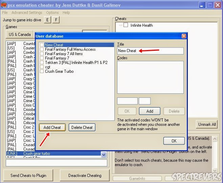Click the Infinite Health cheat label
Viewport: 223px width, 183px height.
pos(142,25)
